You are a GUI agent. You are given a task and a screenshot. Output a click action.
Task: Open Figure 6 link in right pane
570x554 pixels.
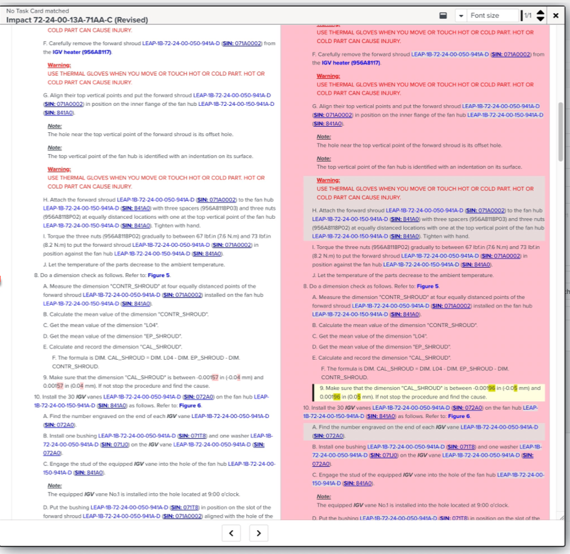pyautogui.click(x=459, y=416)
